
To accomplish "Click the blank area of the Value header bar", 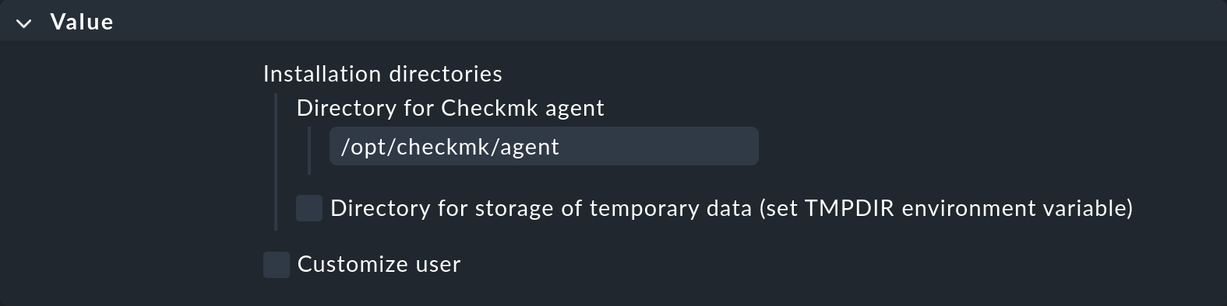I will tap(670, 22).
